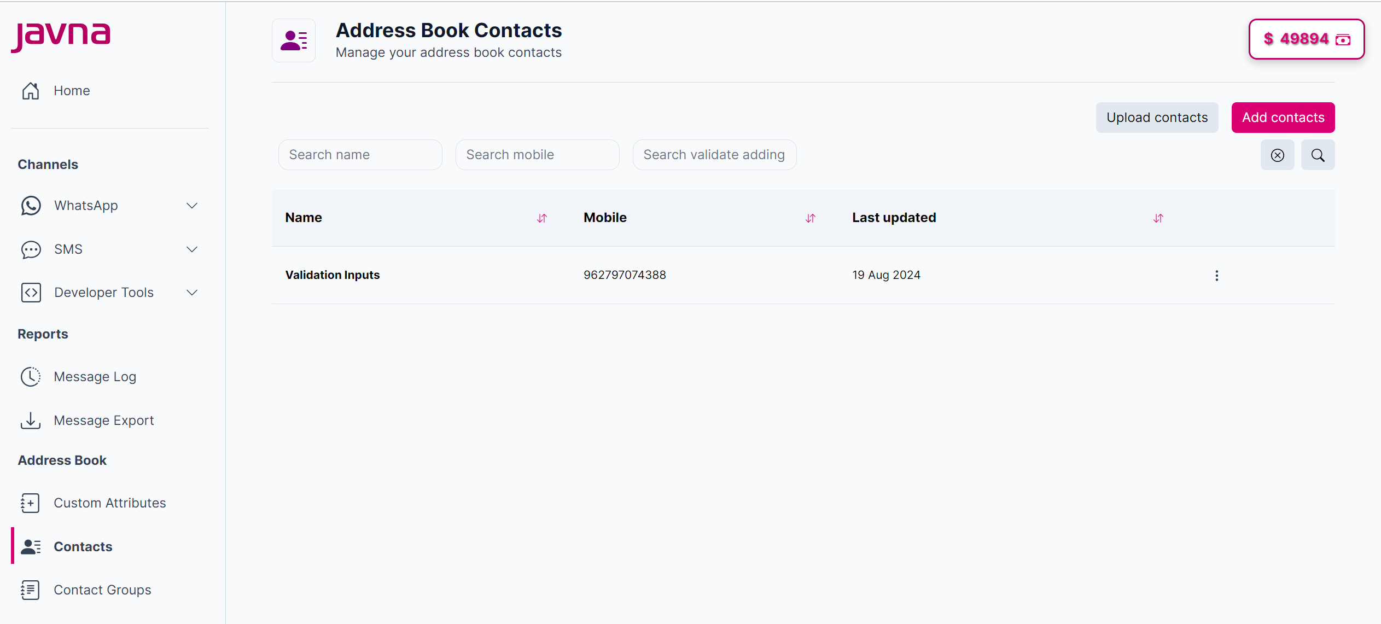Click the Contacts people icon
The height and width of the screenshot is (624, 1381).
[31, 546]
